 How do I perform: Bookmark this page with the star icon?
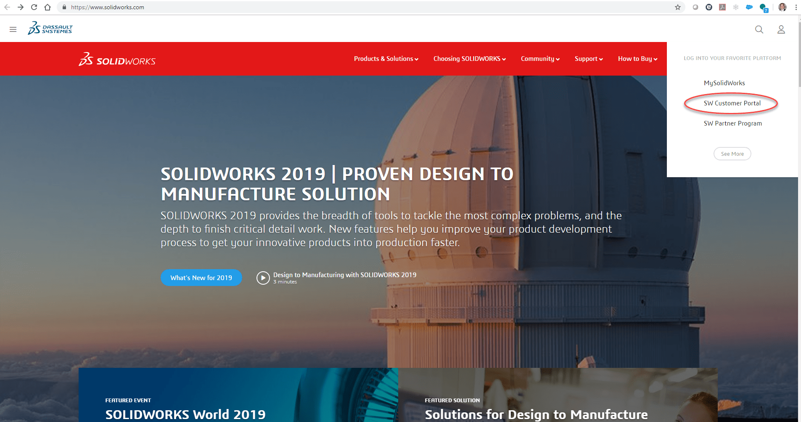(678, 7)
